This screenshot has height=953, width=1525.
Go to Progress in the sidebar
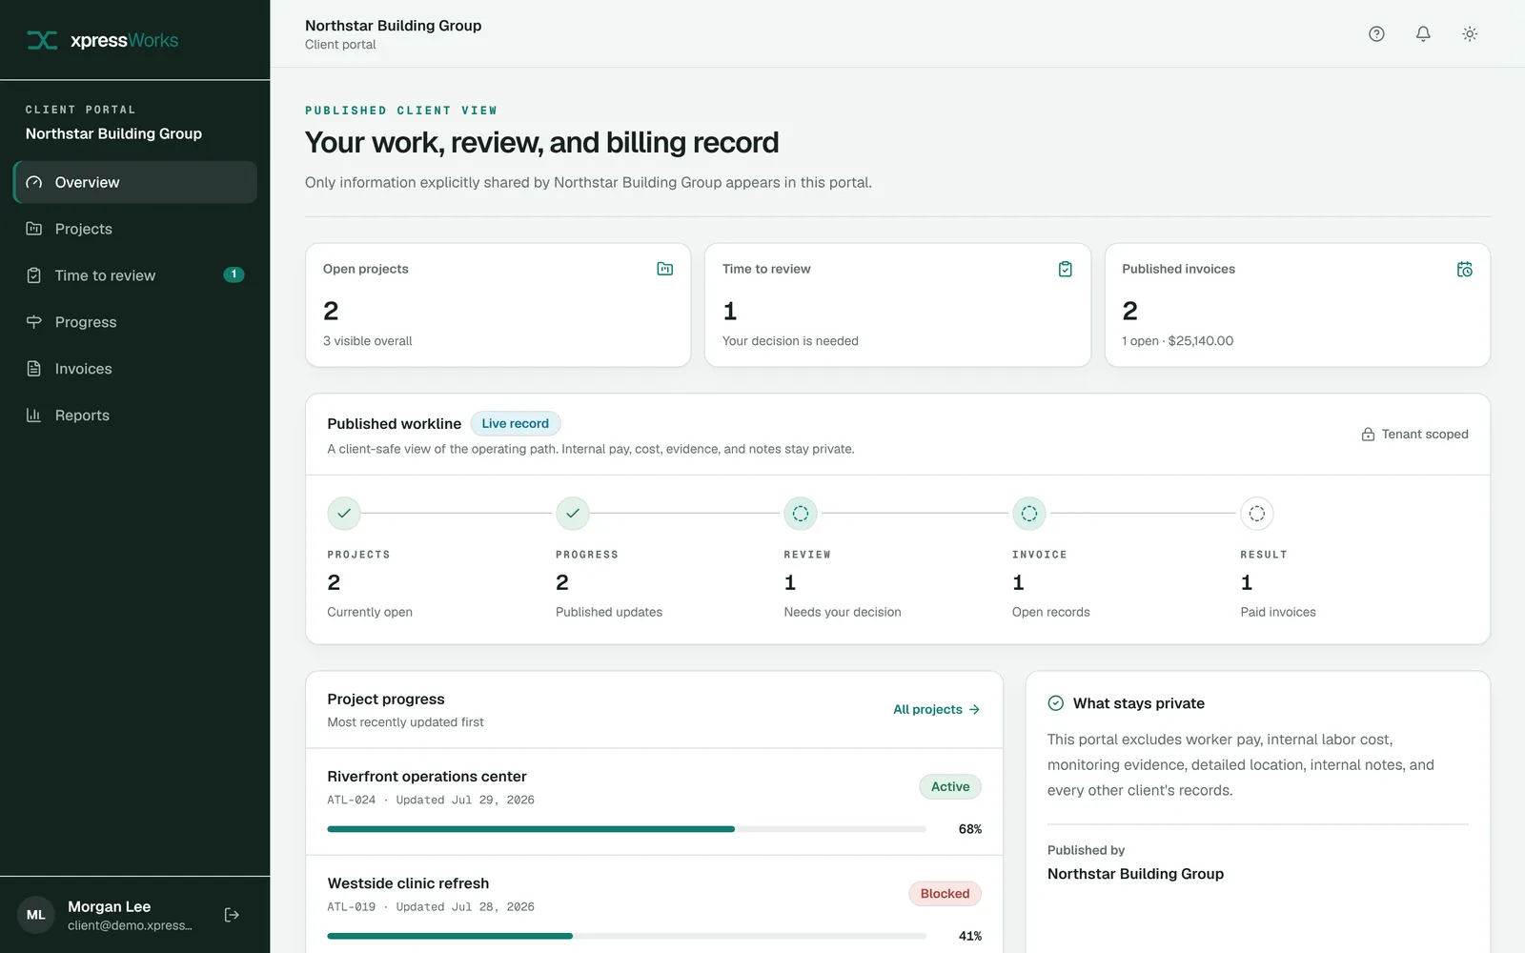[134, 322]
